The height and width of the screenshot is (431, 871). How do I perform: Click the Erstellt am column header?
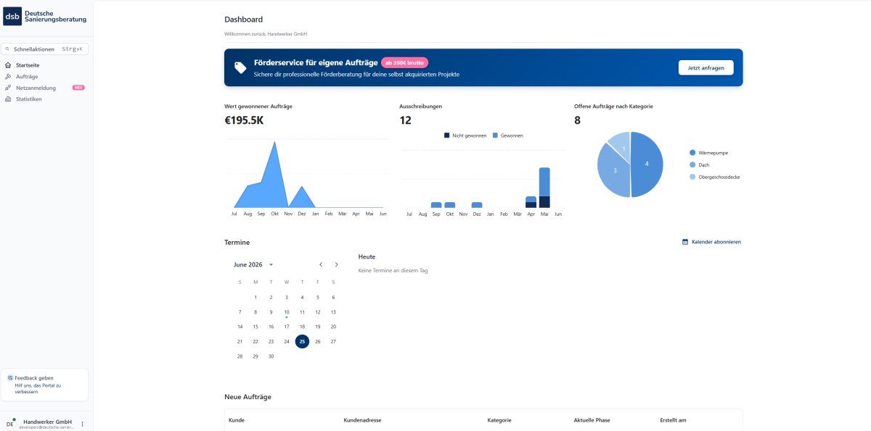coord(673,420)
